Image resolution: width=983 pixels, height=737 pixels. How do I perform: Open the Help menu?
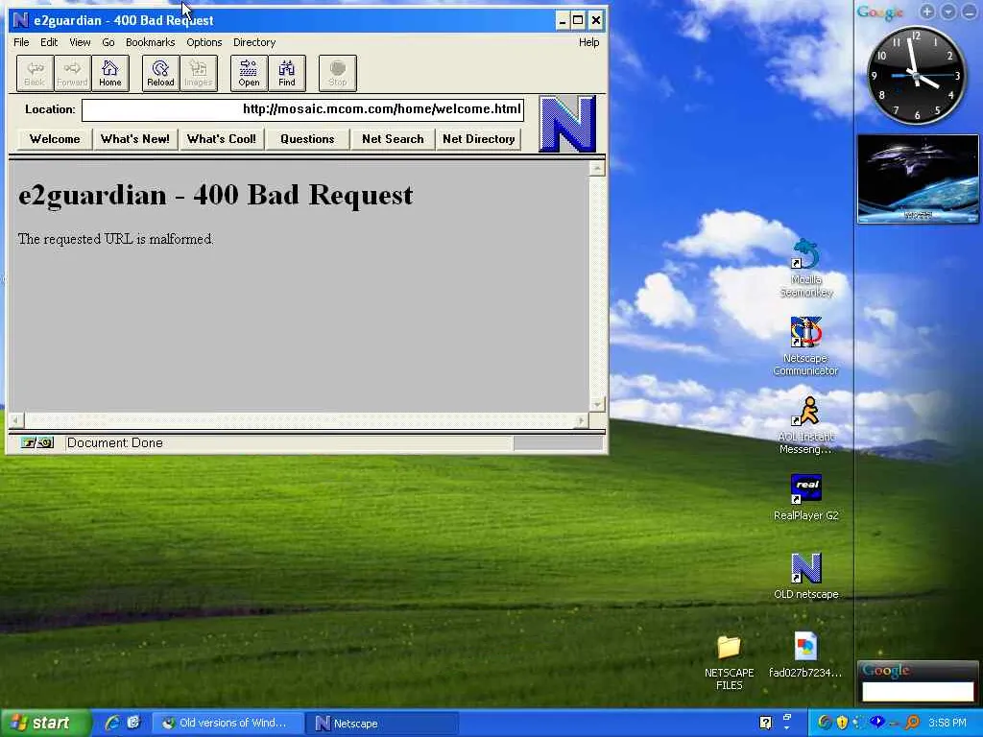pos(588,42)
